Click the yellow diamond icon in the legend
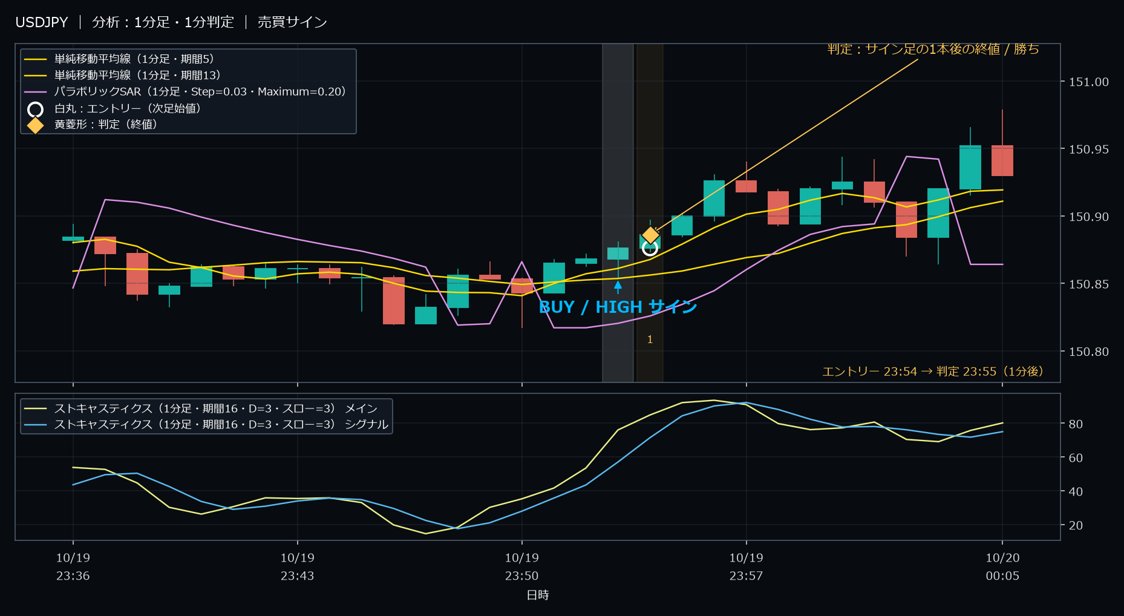The height and width of the screenshot is (616, 1124). tap(35, 125)
